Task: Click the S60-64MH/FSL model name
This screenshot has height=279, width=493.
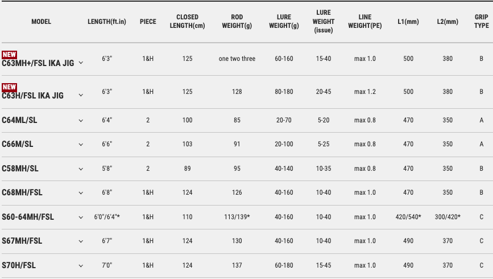Action: [x=28, y=217]
